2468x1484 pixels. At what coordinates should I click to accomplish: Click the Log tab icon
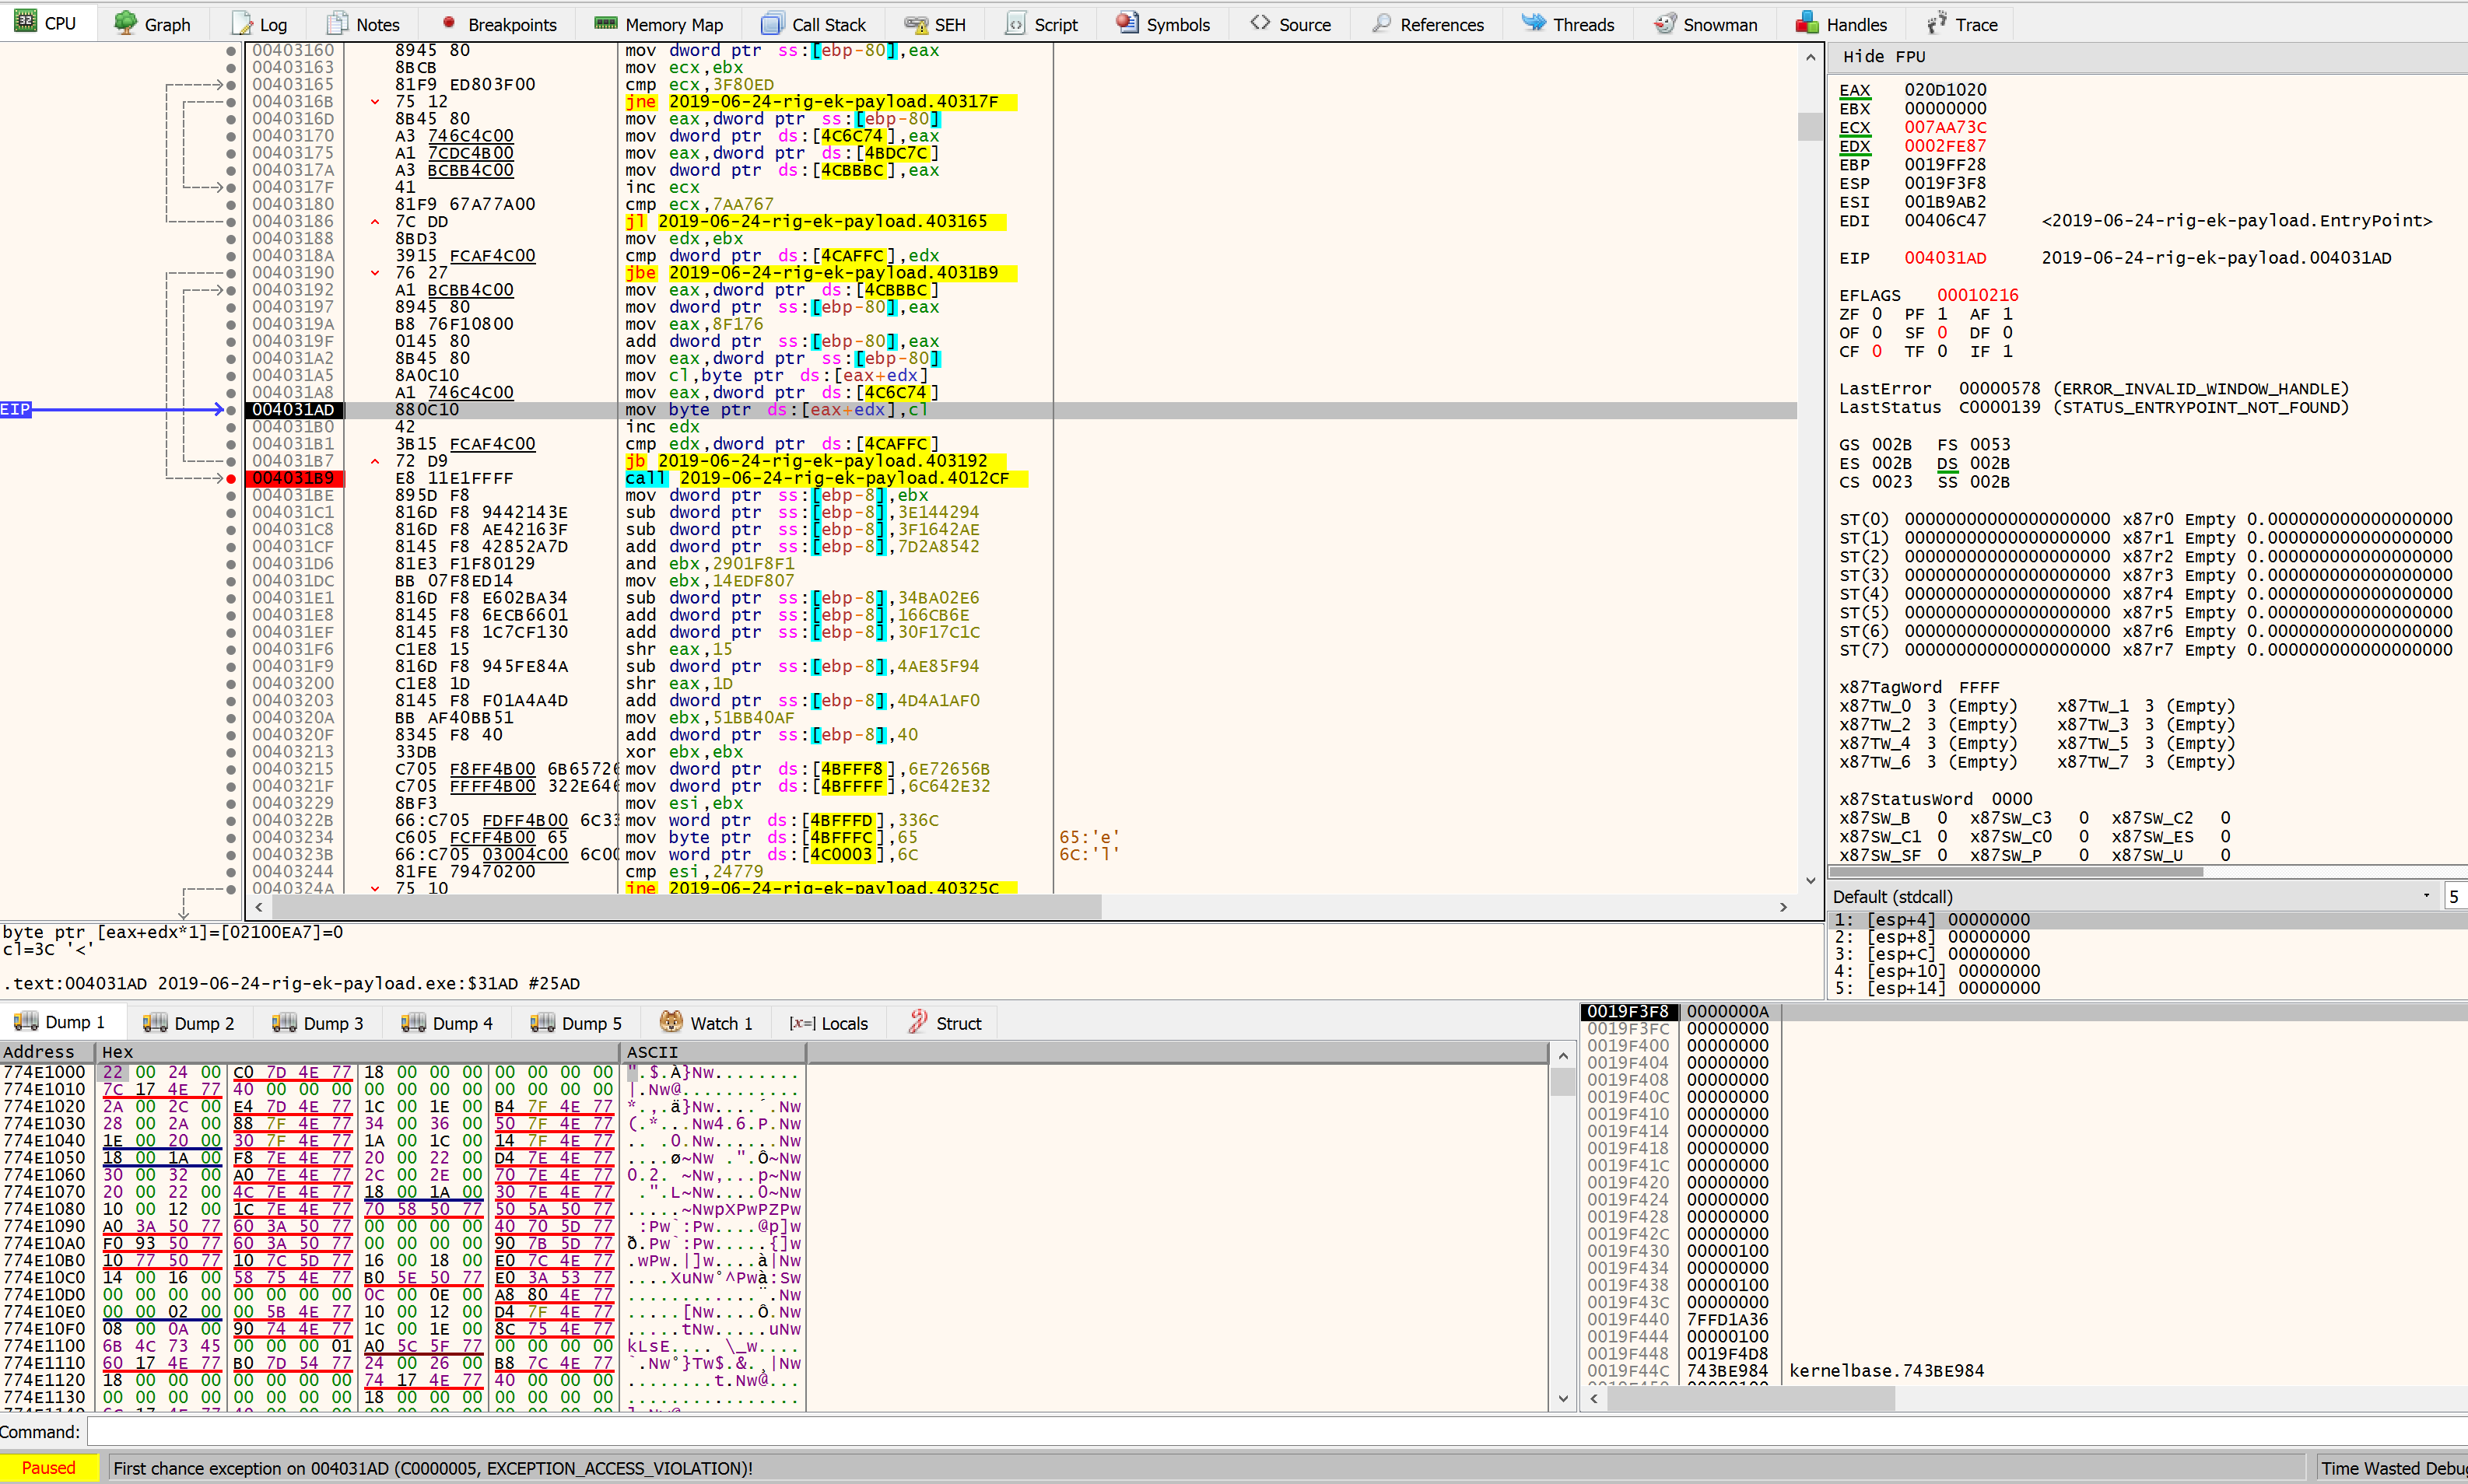(x=242, y=23)
